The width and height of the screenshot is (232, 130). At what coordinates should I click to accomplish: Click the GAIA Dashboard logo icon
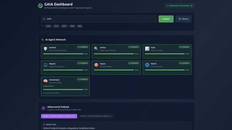pos(40,6)
